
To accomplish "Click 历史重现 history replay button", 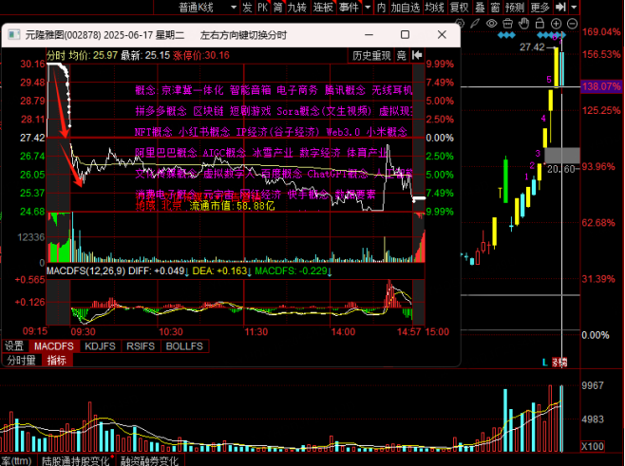I will (371, 55).
